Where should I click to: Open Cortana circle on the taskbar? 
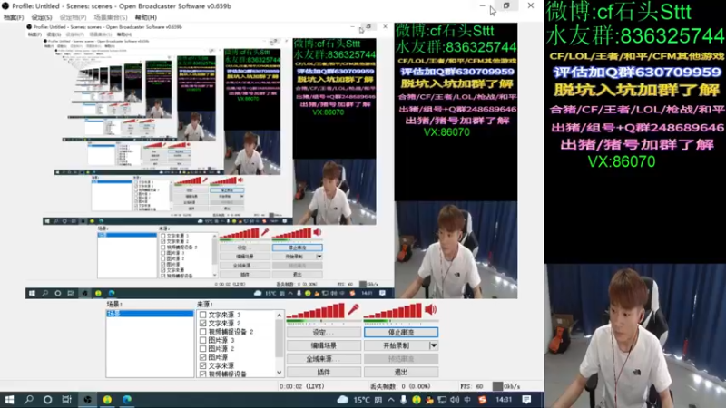[x=48, y=399]
